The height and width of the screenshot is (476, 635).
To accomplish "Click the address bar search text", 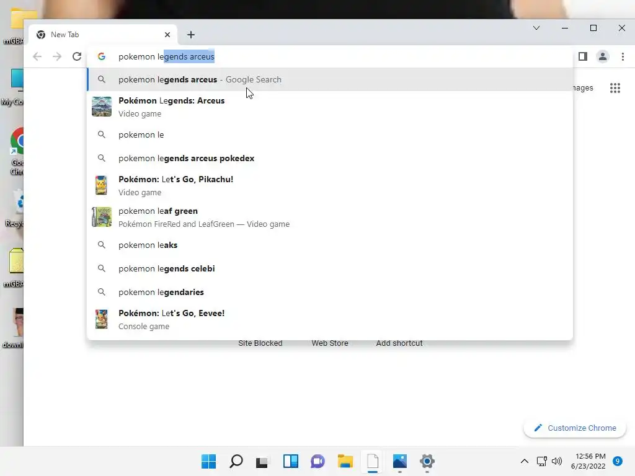I will pos(166,56).
